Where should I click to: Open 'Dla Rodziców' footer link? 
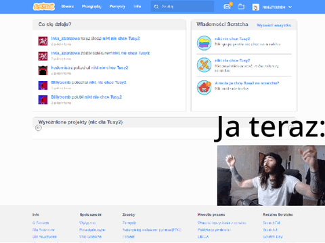43,230
